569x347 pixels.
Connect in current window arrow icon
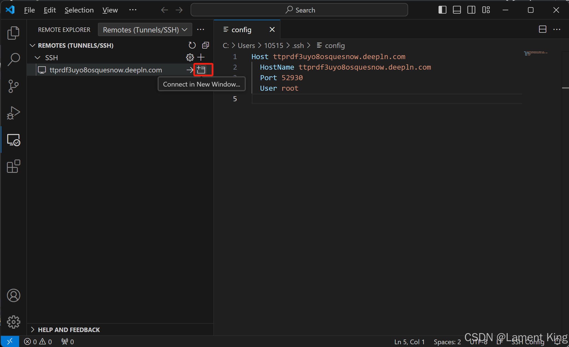coord(190,70)
